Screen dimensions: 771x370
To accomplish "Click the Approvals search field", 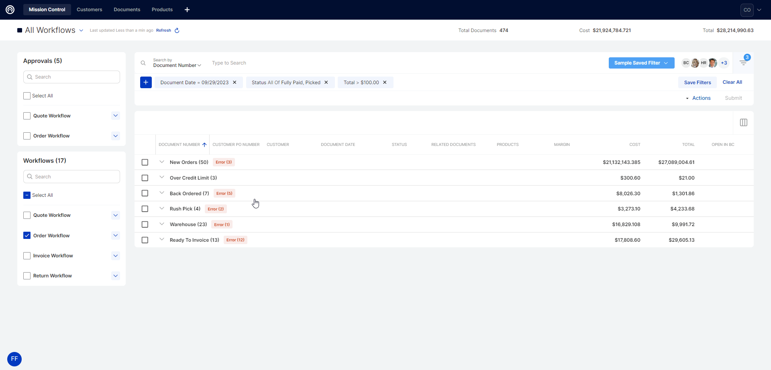I will pyautogui.click(x=71, y=77).
